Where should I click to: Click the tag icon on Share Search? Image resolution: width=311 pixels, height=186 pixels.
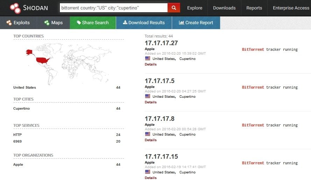[x=79, y=22]
